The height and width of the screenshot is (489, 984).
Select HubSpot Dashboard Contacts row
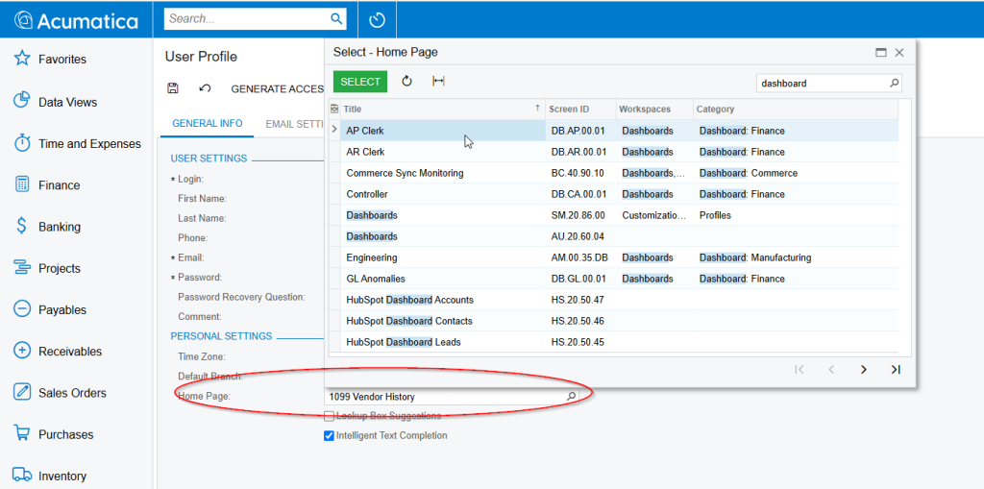(614, 321)
